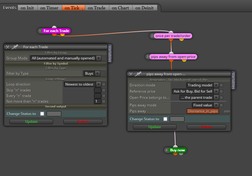252x176 pixels.
Task: Close the pips away from open-price panel
Action: pos(131,74)
